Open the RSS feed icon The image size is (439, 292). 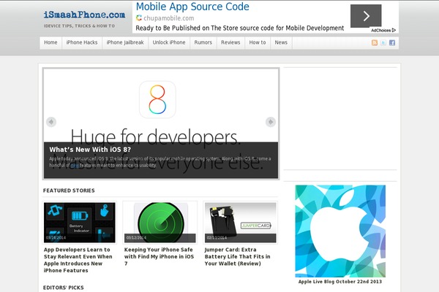click(375, 42)
